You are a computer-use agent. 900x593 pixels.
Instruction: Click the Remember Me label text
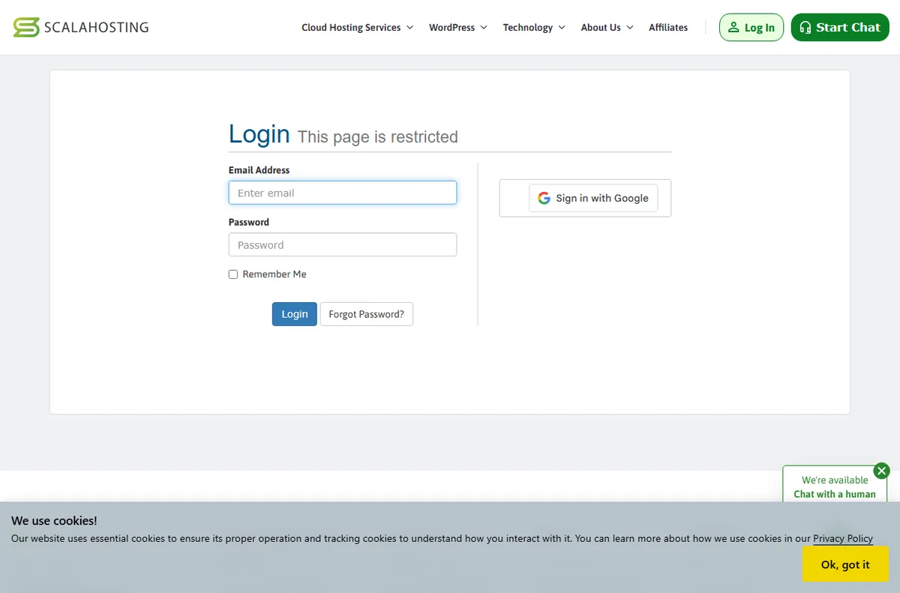(274, 274)
